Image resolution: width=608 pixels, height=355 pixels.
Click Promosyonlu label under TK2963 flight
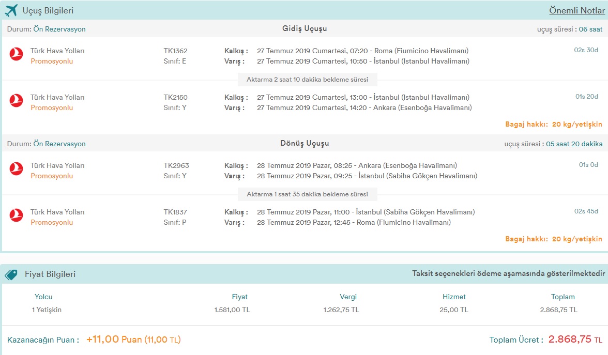point(52,176)
